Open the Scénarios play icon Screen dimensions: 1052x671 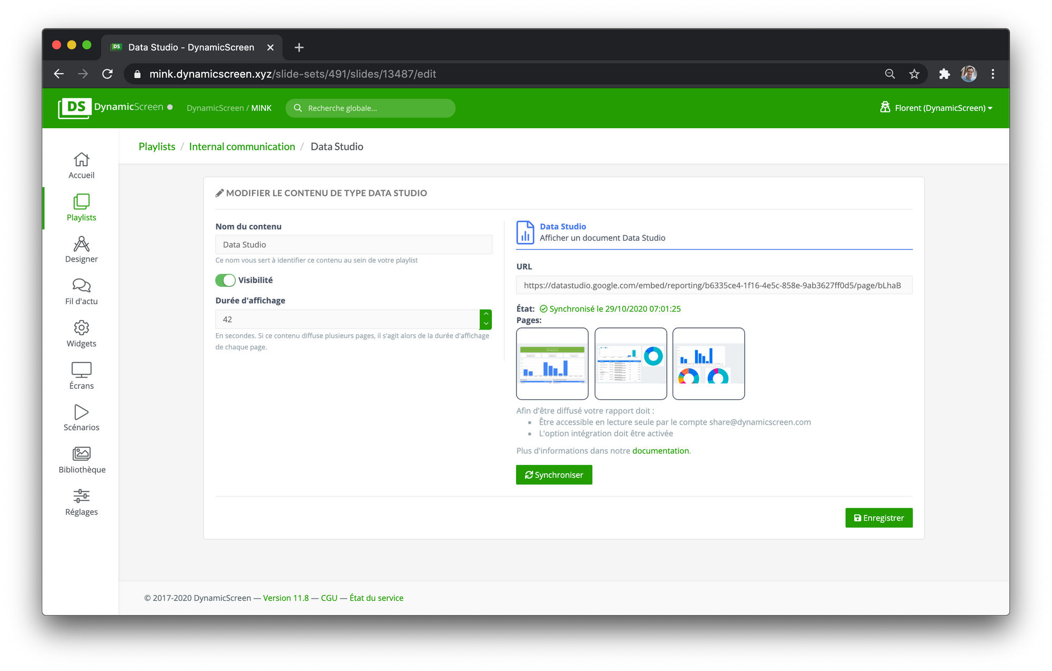[x=81, y=412]
